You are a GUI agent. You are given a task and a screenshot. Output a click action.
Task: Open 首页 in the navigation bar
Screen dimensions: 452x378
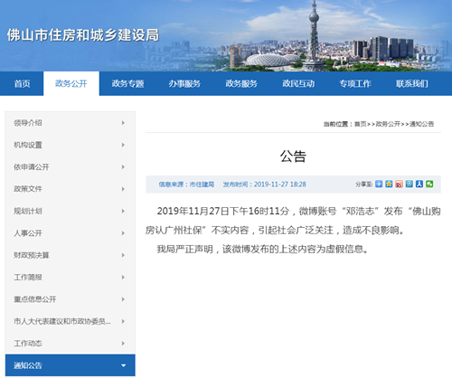[x=22, y=83]
